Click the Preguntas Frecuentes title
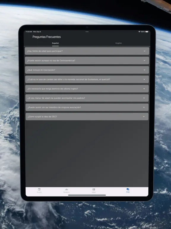Viewport: 171px width, 229px height. point(47,37)
